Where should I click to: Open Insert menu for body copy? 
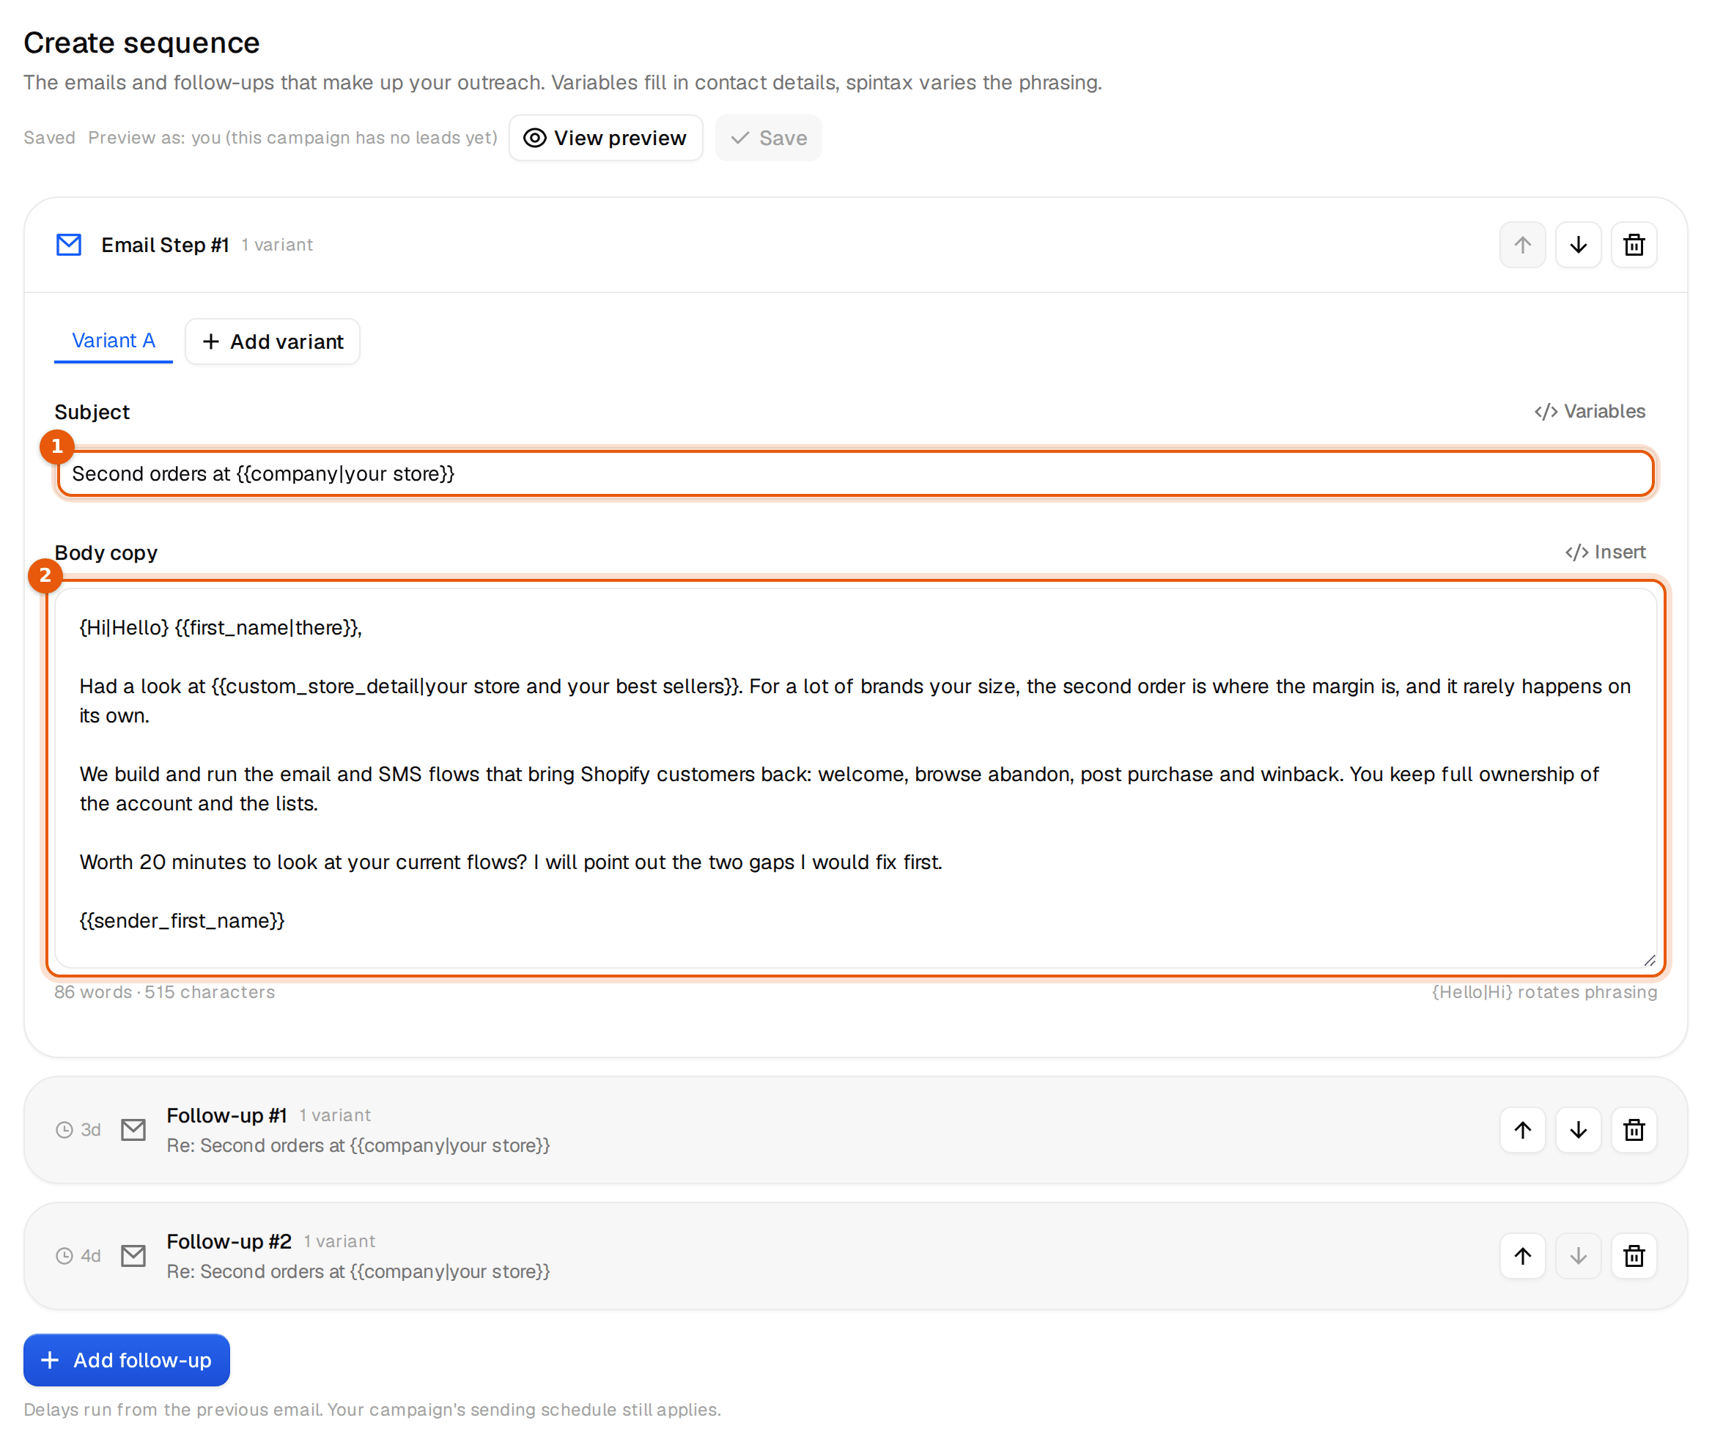pos(1605,552)
